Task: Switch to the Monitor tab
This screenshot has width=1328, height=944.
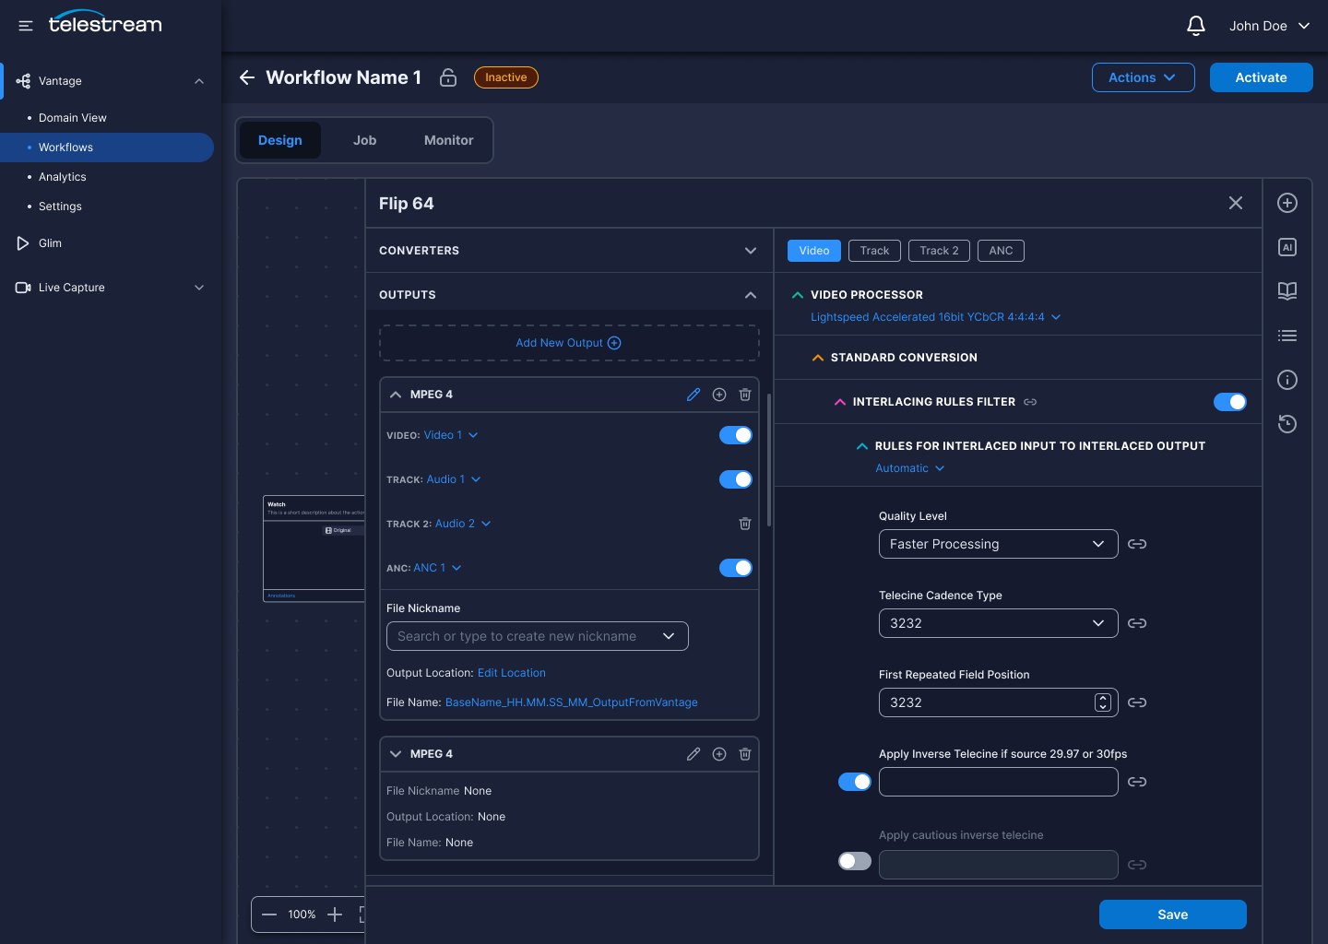Action: tap(449, 140)
